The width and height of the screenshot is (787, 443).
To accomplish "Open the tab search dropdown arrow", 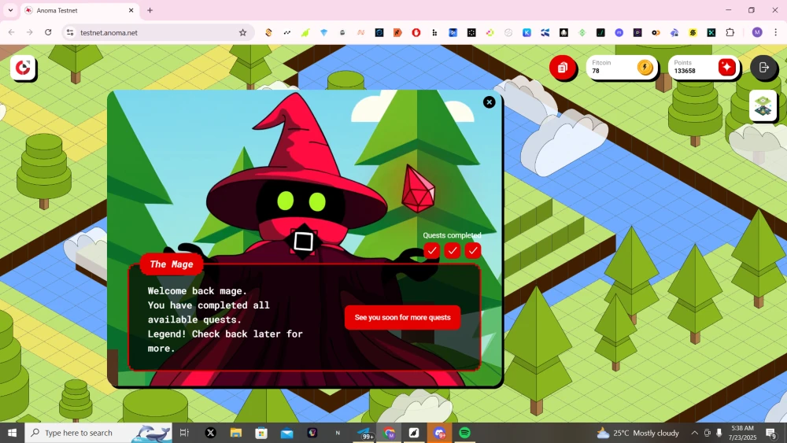I will 10,10.
